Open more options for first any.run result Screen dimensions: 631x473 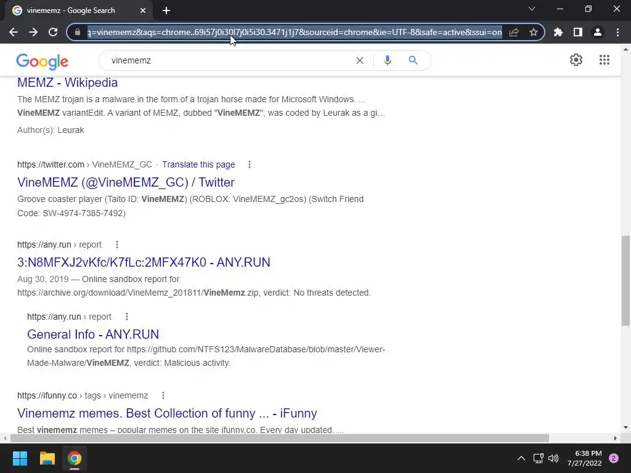tap(117, 245)
